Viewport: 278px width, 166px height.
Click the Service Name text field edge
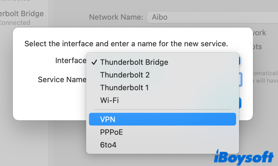point(241,80)
